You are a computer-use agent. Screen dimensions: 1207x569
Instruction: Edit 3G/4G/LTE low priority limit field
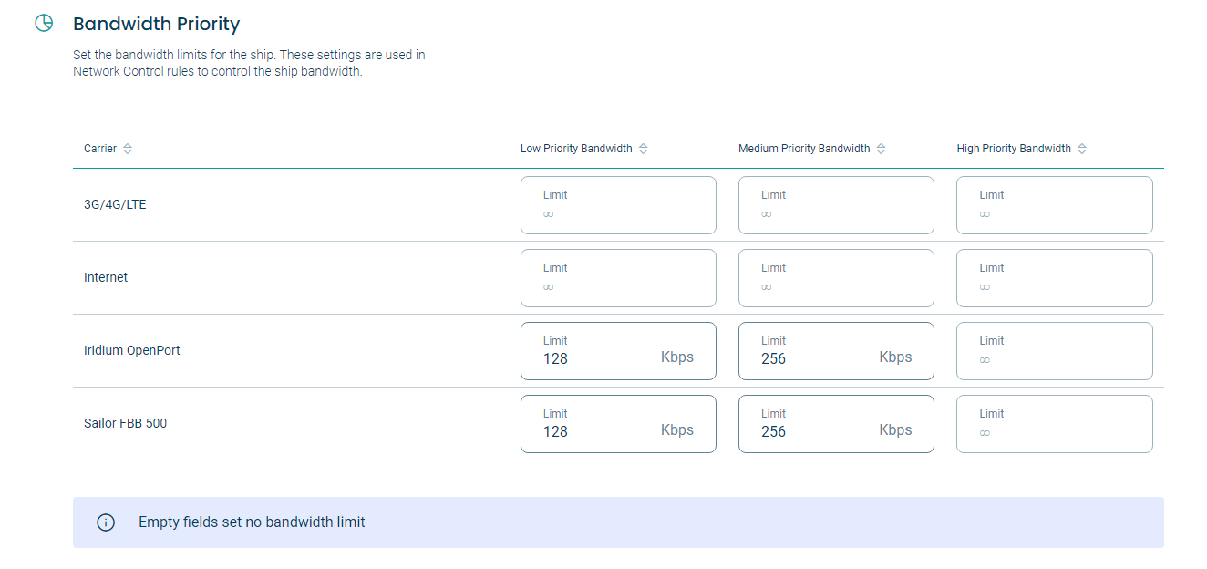pos(618,205)
